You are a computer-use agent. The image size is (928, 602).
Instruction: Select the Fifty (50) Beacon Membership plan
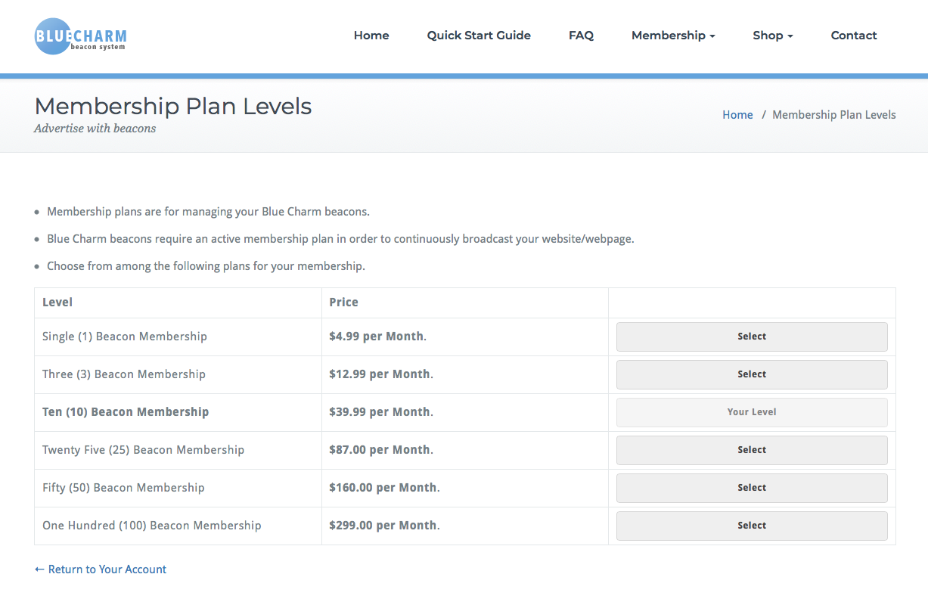pyautogui.click(x=752, y=488)
